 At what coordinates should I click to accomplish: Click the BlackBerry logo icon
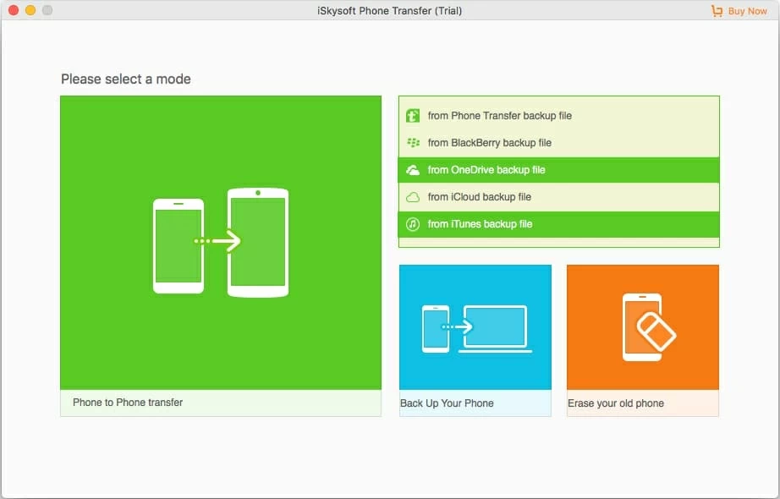click(x=413, y=143)
